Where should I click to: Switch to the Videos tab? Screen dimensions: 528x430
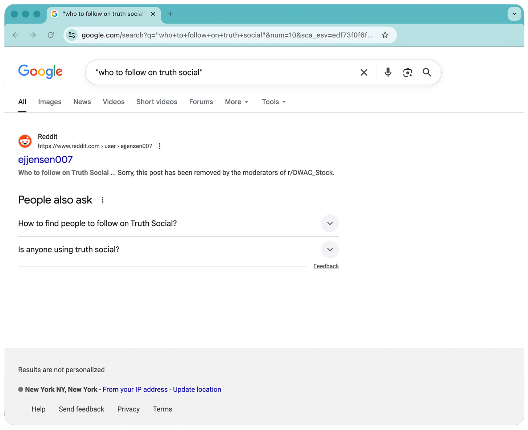click(114, 102)
